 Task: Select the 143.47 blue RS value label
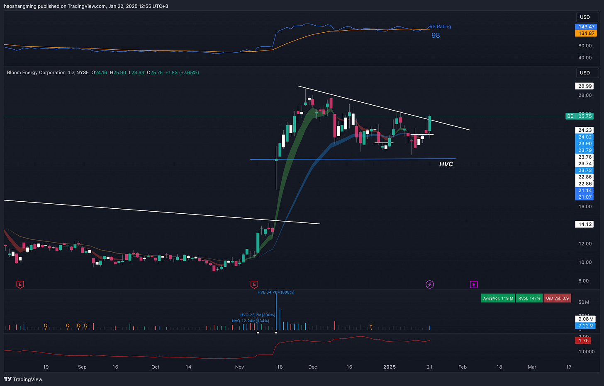point(586,27)
